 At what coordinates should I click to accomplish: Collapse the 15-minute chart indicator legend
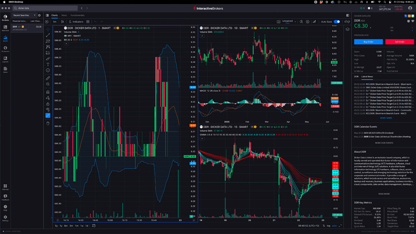202,138
